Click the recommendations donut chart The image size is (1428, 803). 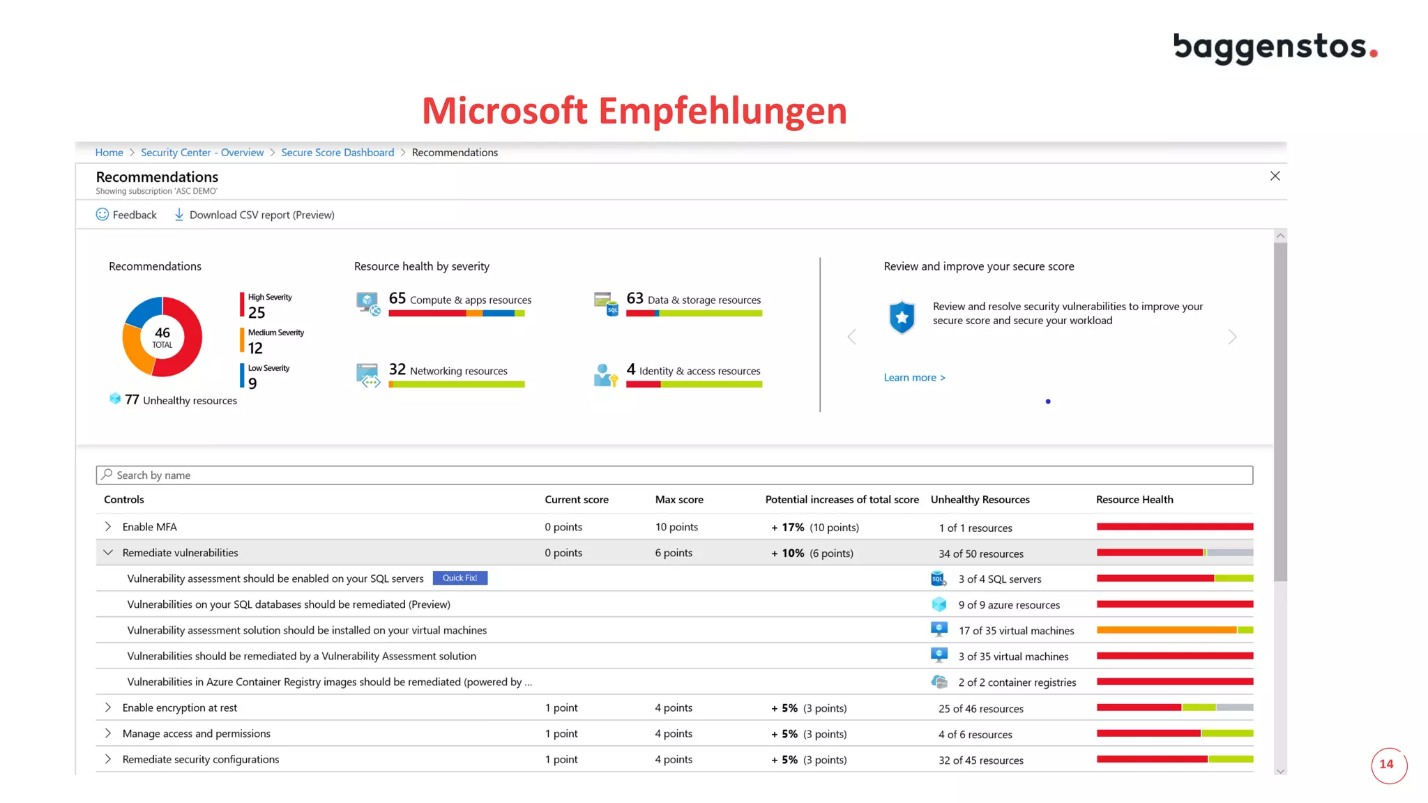click(162, 337)
